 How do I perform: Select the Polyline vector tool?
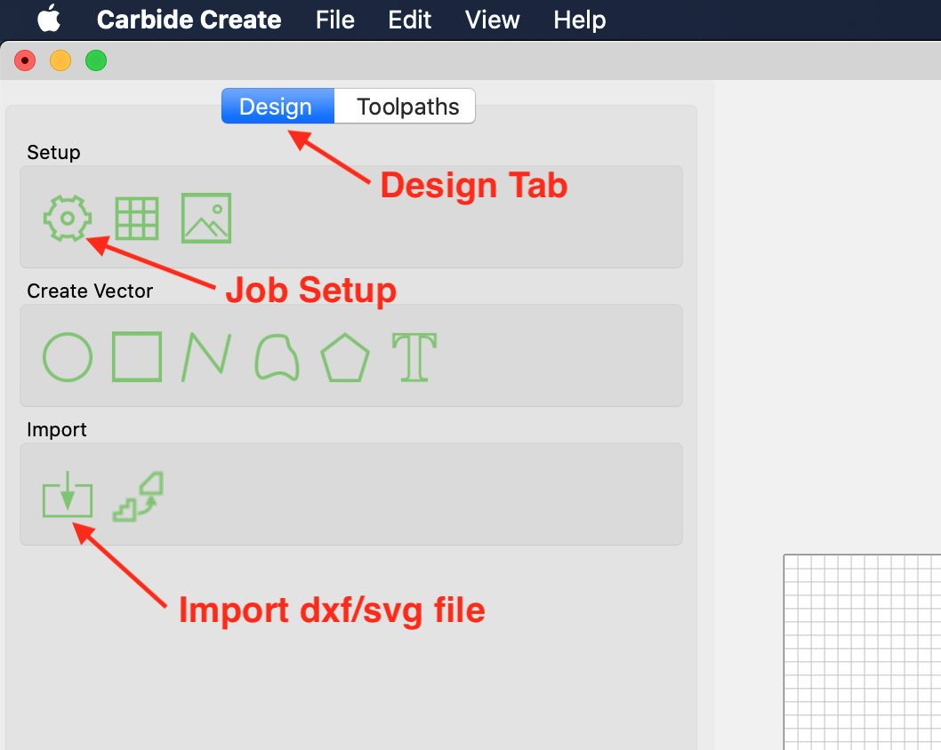coord(206,356)
